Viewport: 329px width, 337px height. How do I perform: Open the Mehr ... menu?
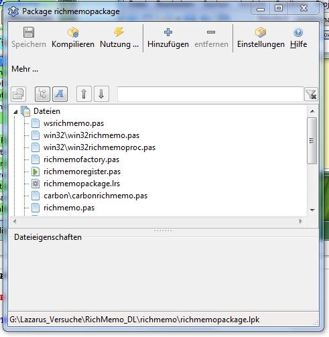25,69
